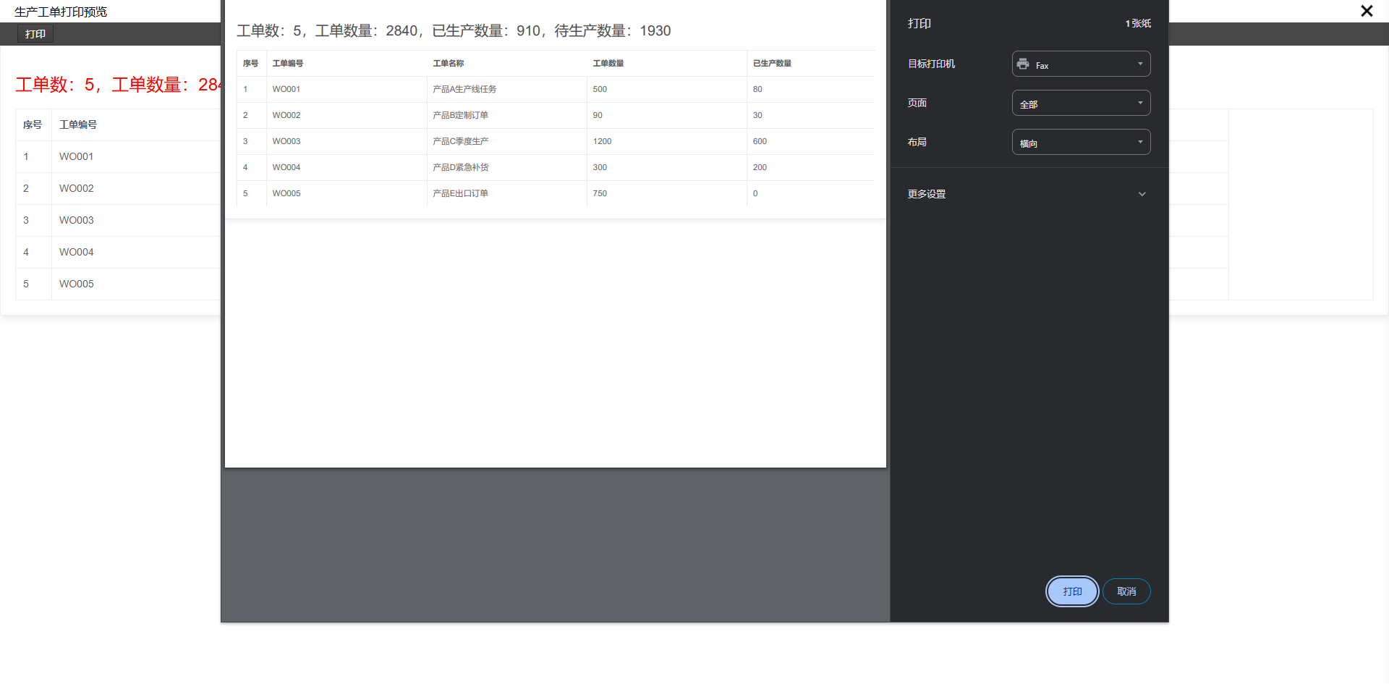
Task: Click the produced quantity value 80
Action: (x=757, y=89)
